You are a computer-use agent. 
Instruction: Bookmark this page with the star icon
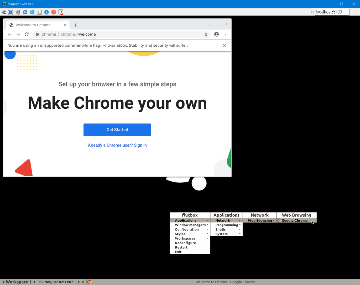pyautogui.click(x=206, y=34)
